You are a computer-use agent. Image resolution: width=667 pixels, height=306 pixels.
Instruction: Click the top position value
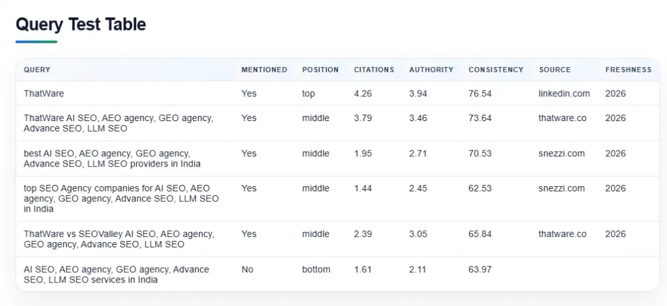[308, 94]
